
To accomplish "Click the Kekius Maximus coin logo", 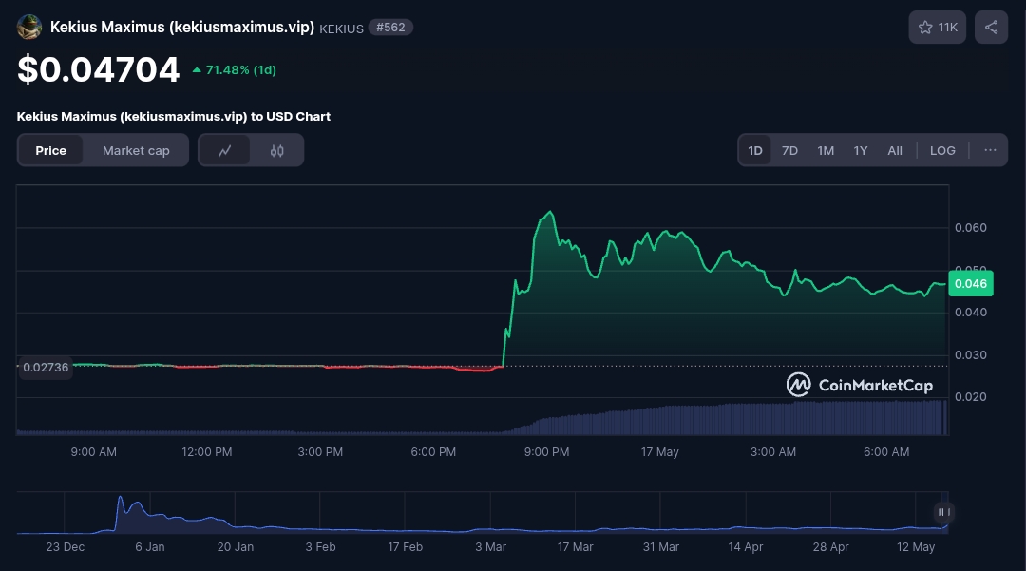I will [x=29, y=27].
